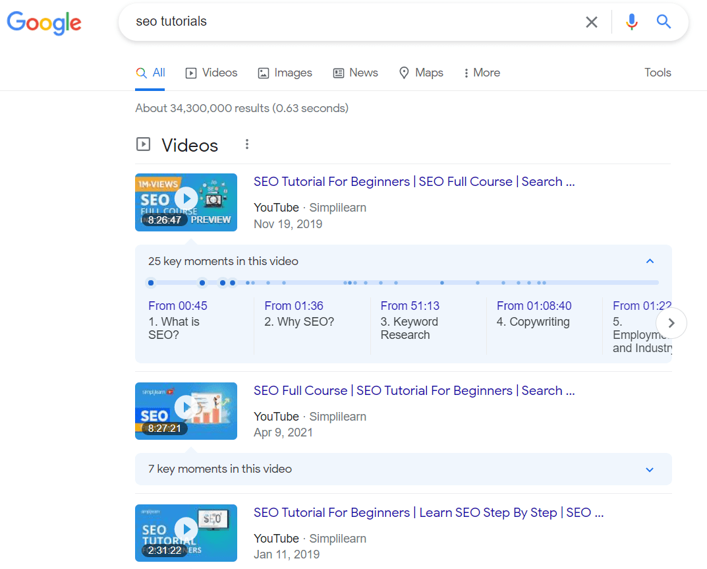Switch to the News tab
707x569 pixels.
coord(355,73)
